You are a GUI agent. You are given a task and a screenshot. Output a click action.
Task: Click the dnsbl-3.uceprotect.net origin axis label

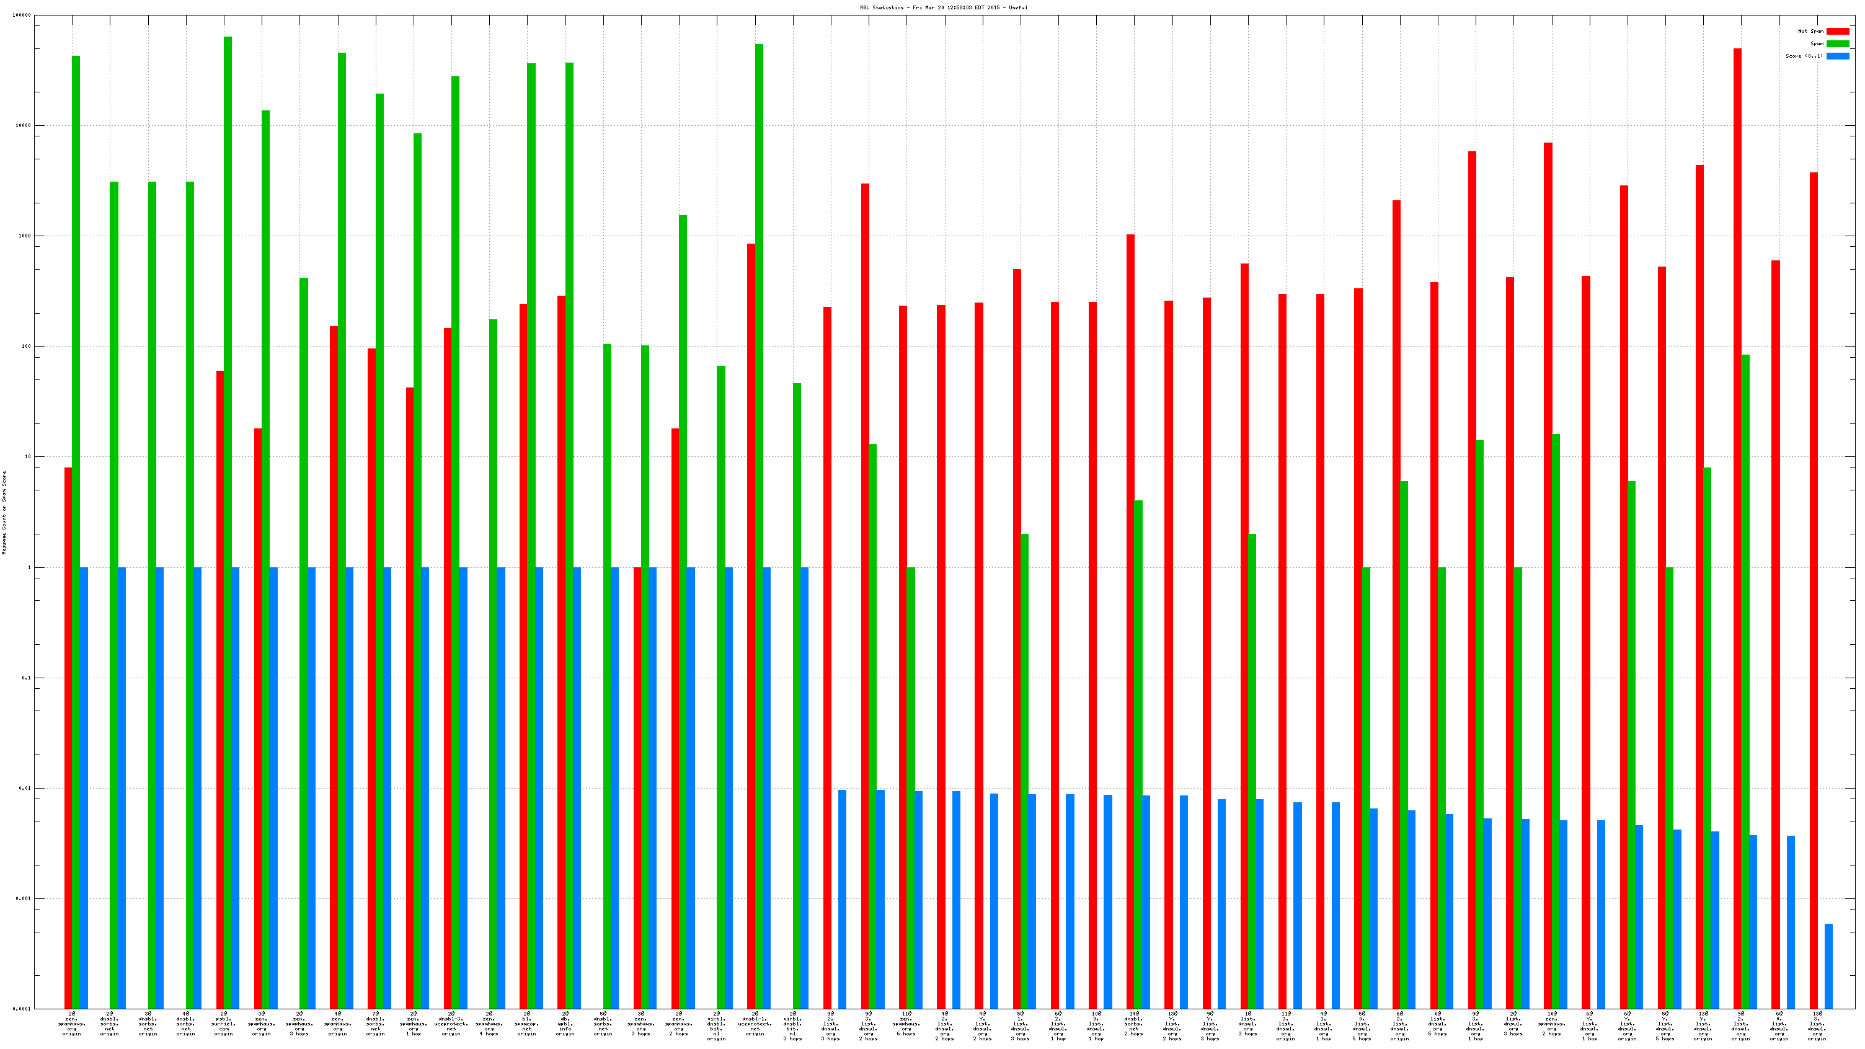tap(451, 1023)
